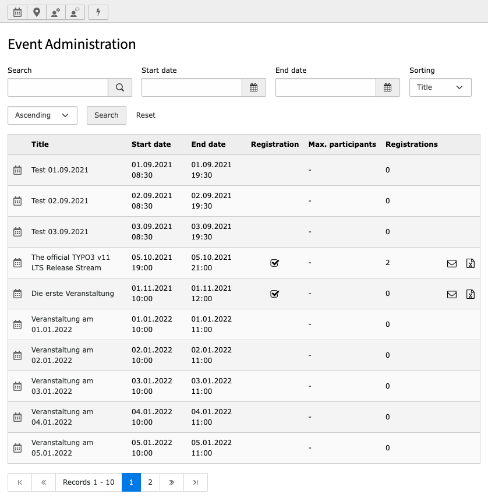This screenshot has height=501, width=488.
Task: Click inside the Search text field
Action: 57,87
